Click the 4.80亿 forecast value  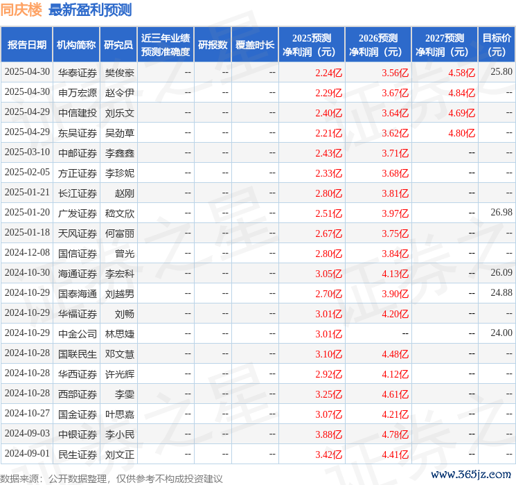(x=462, y=133)
